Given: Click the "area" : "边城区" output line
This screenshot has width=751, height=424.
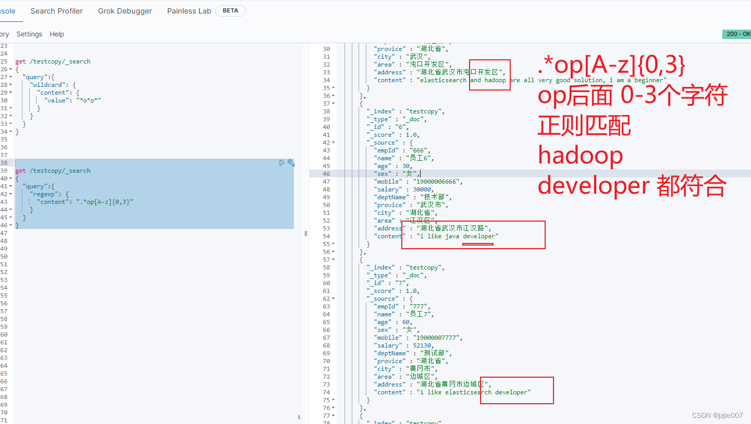Looking at the screenshot, I should pyautogui.click(x=407, y=377).
